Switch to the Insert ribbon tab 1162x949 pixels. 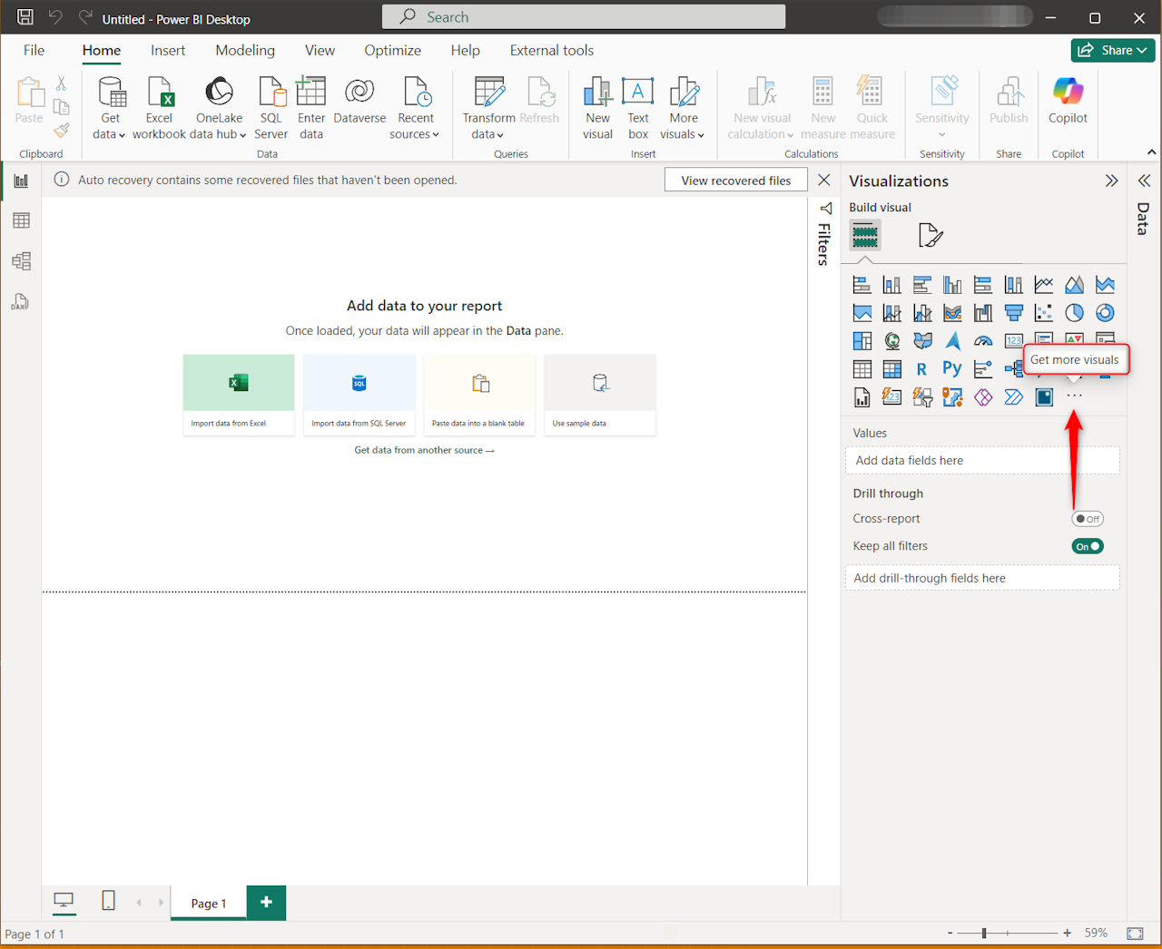(168, 51)
